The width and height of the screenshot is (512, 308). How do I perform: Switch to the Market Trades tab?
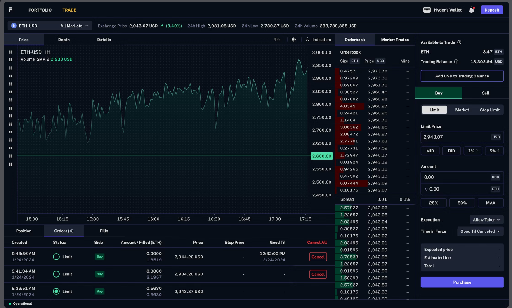coord(395,40)
